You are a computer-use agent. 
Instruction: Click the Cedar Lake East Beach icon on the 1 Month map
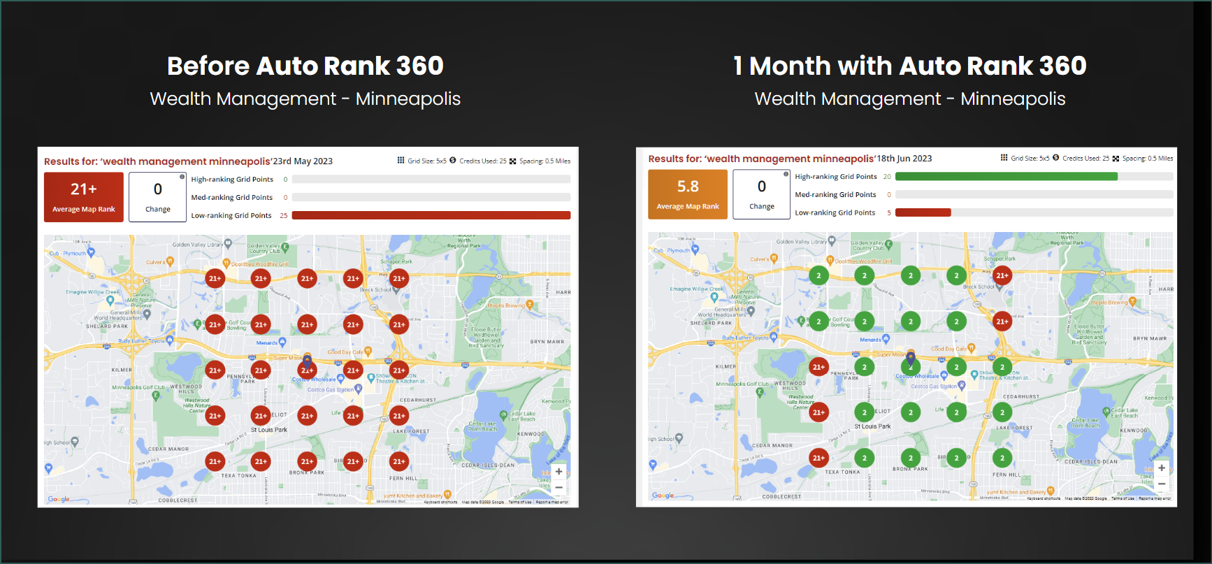(1106, 412)
